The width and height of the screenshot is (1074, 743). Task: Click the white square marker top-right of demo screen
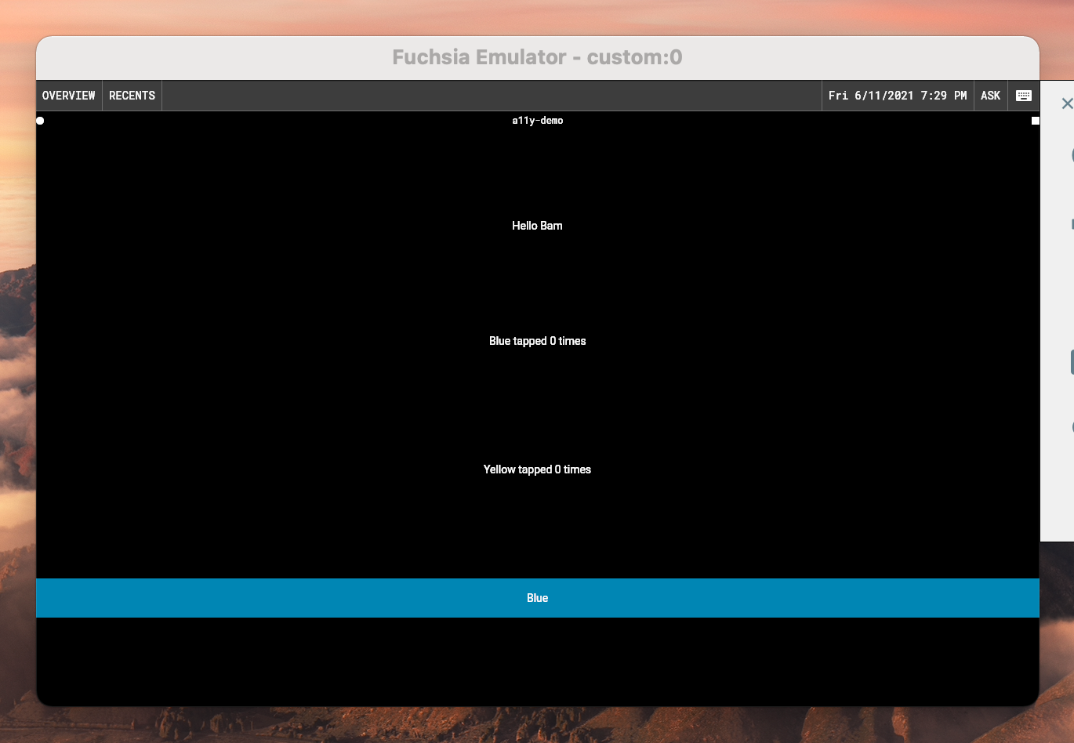click(1035, 121)
